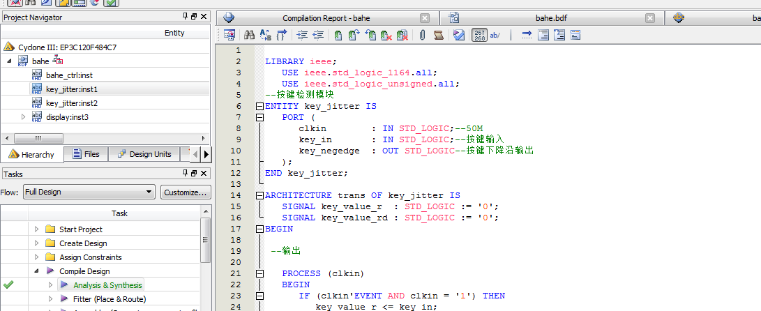Select the Analysis & Synthesis task
Screen dimensions: 761x311
(x=107, y=285)
